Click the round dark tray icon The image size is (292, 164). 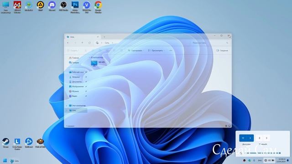click(245, 160)
